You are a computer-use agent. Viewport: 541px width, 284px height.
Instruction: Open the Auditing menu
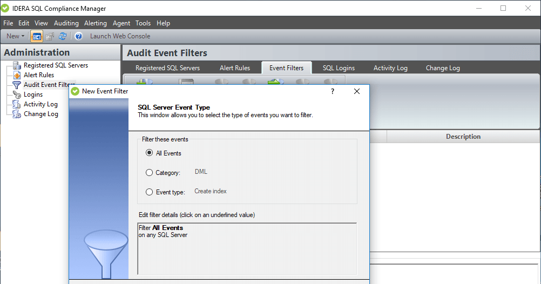(x=66, y=23)
